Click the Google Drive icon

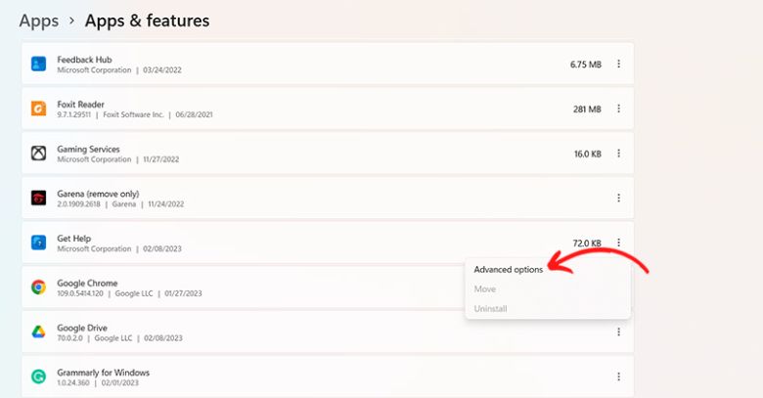click(x=38, y=332)
